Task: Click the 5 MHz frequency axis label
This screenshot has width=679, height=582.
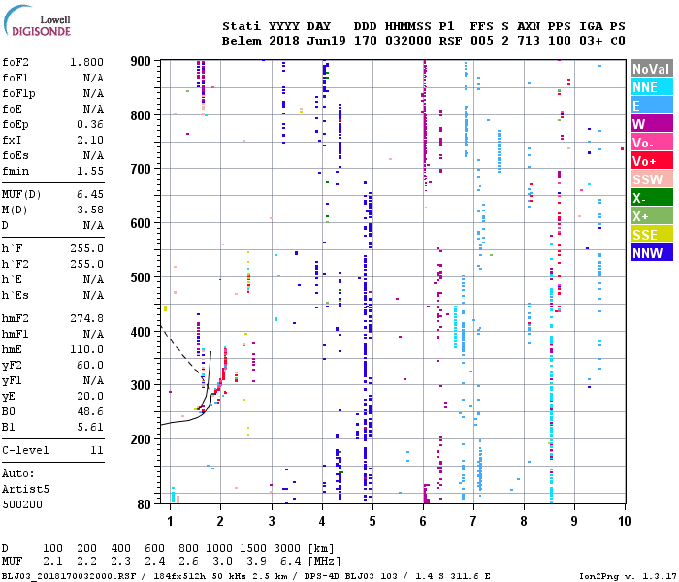Action: 372,521
